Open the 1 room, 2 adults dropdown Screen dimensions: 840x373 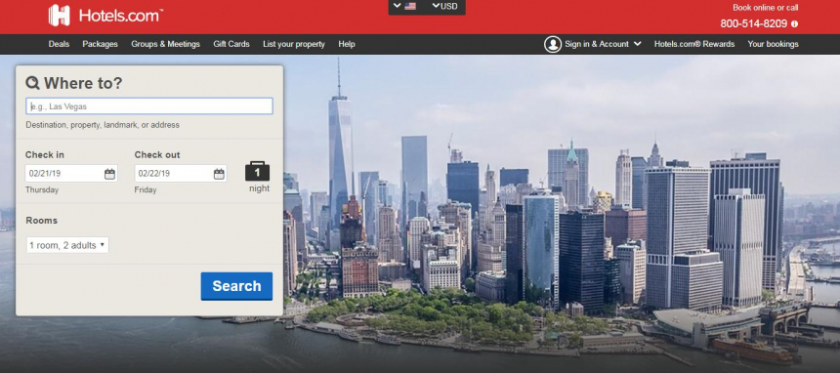[67, 245]
